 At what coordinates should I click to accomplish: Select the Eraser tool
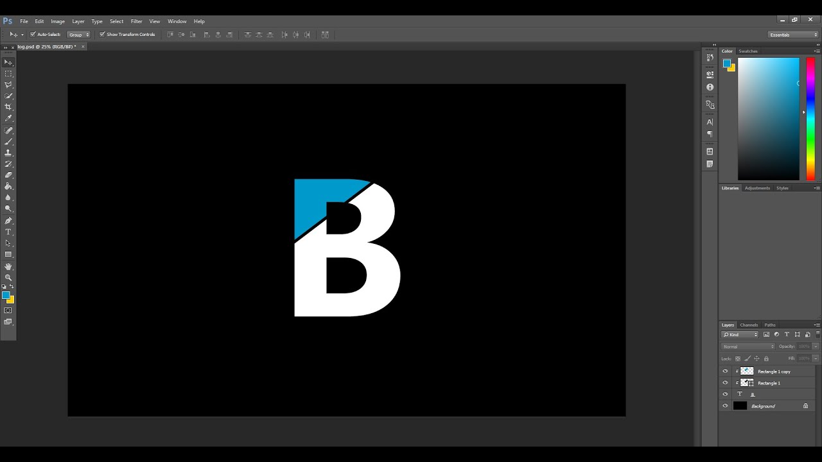click(x=8, y=175)
